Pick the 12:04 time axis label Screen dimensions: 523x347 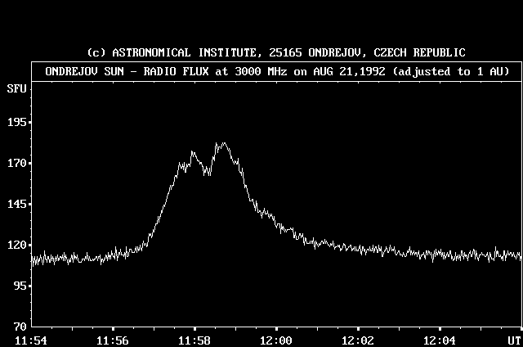[439, 339]
